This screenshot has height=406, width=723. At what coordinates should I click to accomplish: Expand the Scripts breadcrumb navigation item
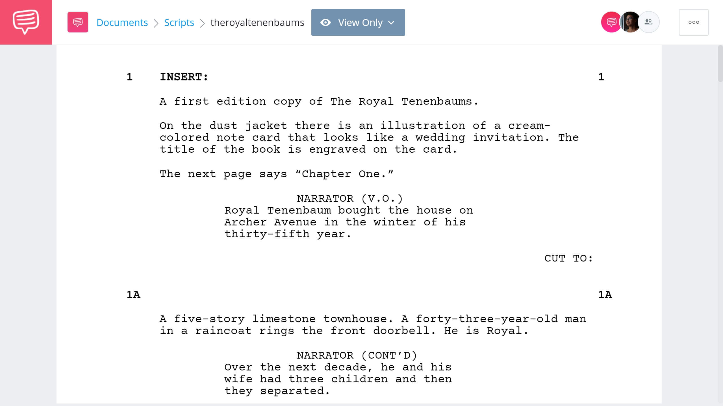point(179,22)
